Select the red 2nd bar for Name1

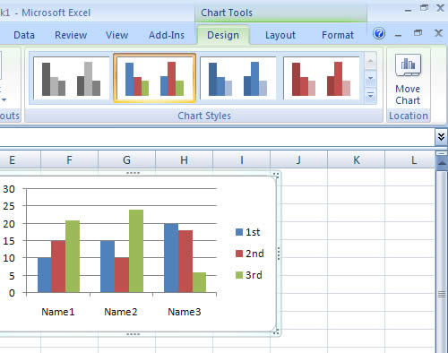58,266
